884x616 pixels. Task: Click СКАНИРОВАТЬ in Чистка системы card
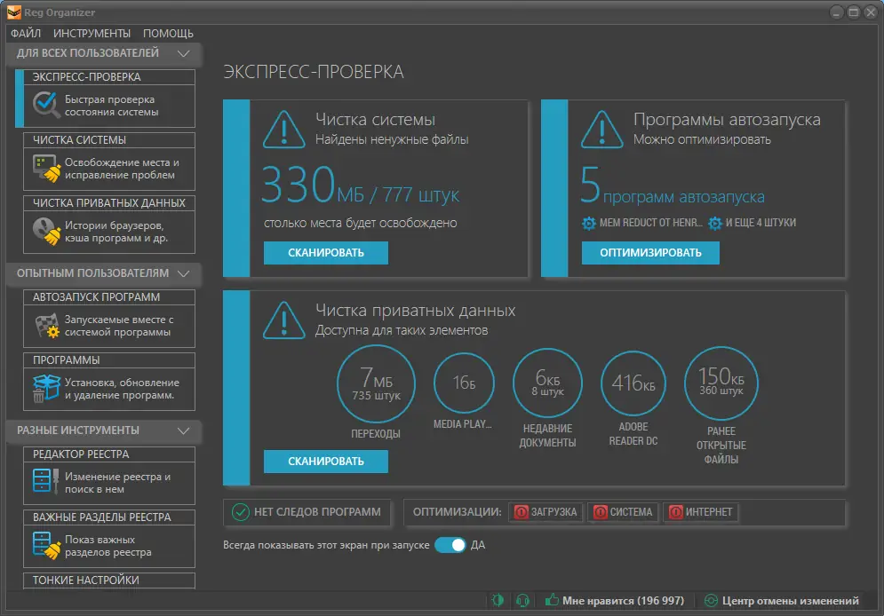[326, 253]
